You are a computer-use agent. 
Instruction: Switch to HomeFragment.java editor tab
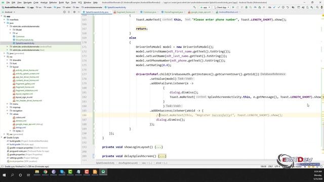click(173, 12)
